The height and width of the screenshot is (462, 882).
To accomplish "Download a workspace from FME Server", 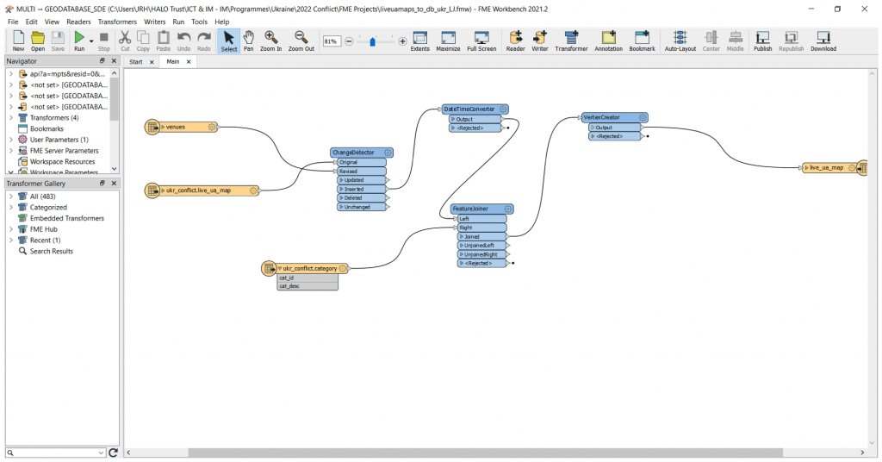I will click(823, 41).
